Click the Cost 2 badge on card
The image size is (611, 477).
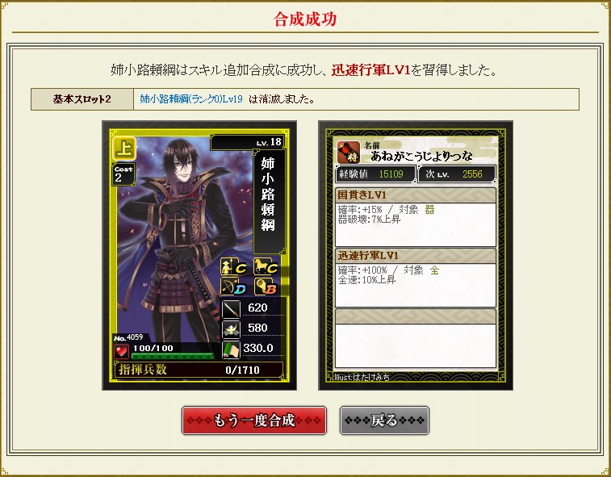click(123, 174)
